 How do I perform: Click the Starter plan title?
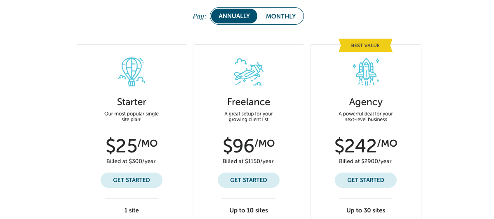click(x=132, y=102)
